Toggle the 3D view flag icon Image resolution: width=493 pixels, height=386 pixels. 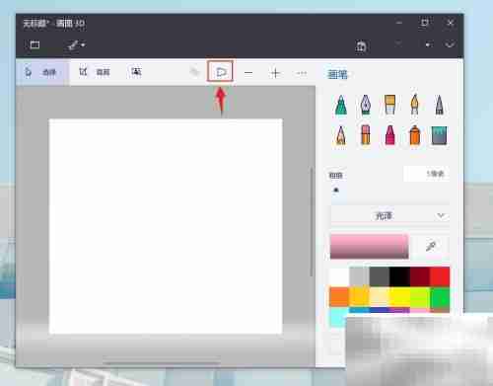tap(221, 72)
